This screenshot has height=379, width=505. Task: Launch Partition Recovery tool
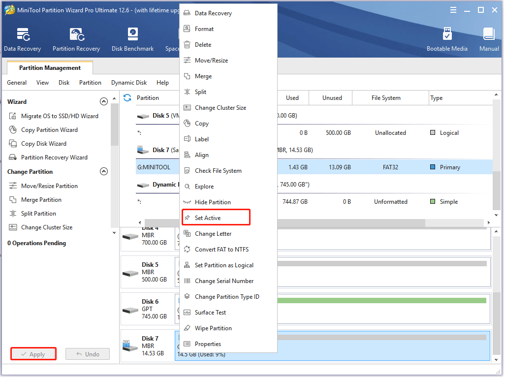point(76,39)
